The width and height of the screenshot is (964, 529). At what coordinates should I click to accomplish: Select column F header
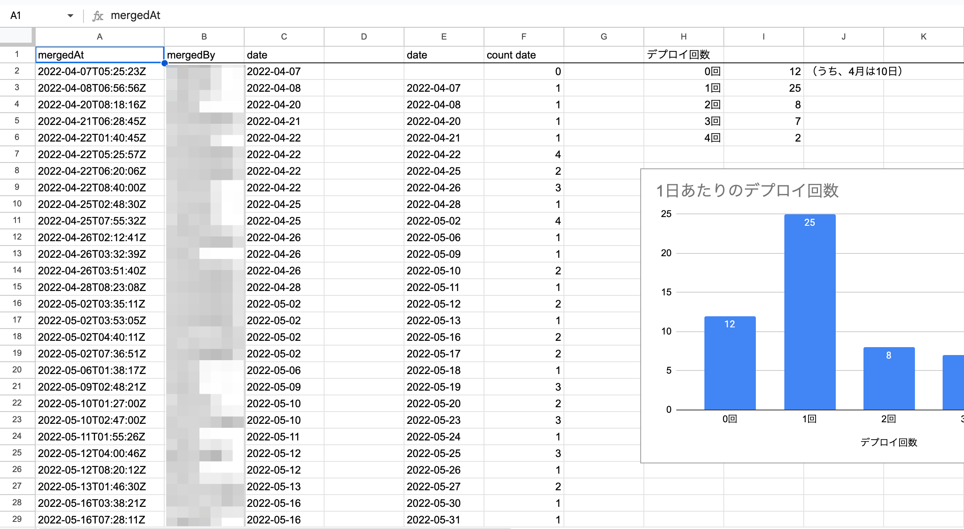click(524, 37)
